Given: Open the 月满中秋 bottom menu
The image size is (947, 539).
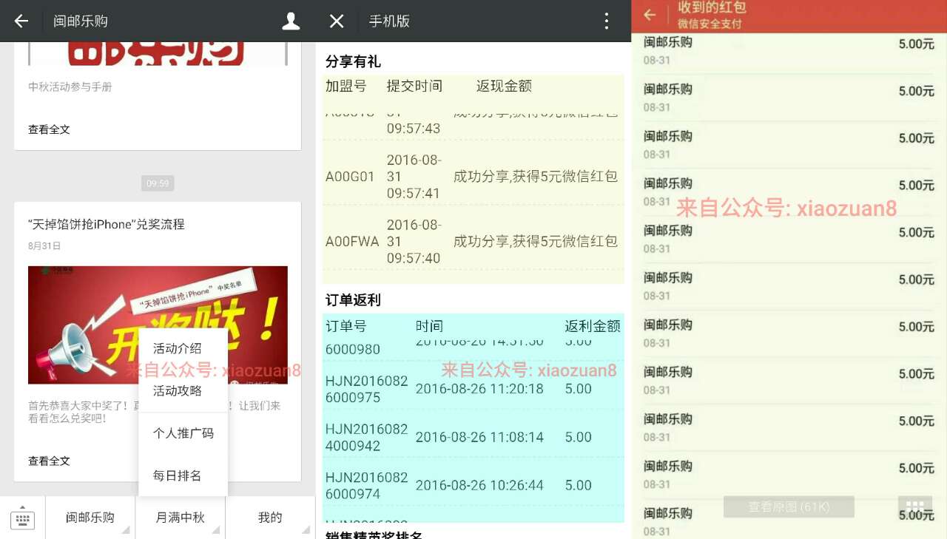Looking at the screenshot, I should point(181,518).
